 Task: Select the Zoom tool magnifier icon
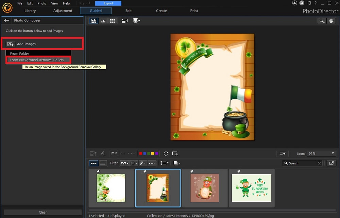coord(322,21)
